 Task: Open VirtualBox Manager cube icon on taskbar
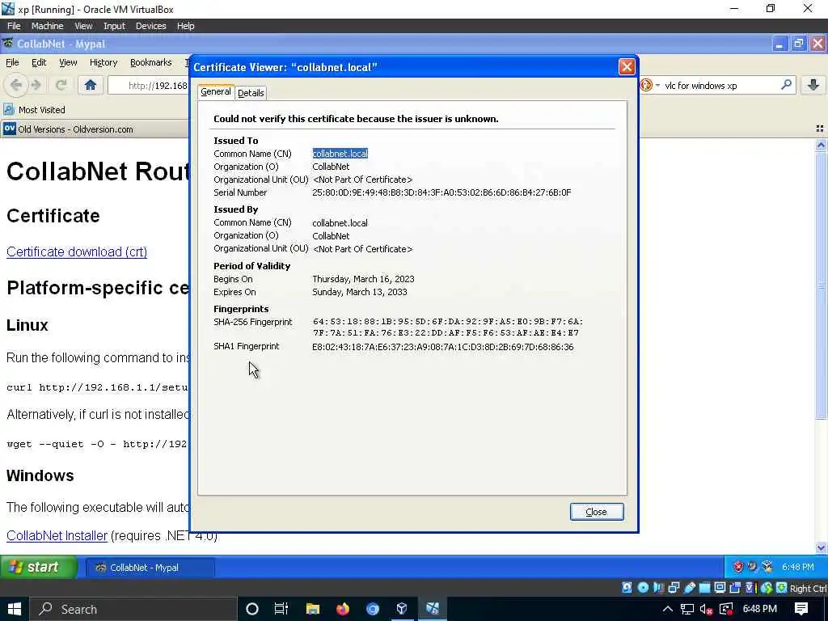[402, 609]
